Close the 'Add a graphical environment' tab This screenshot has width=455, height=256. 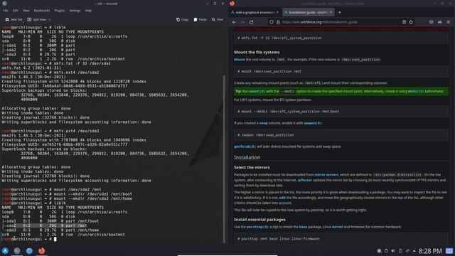[x=277, y=13]
